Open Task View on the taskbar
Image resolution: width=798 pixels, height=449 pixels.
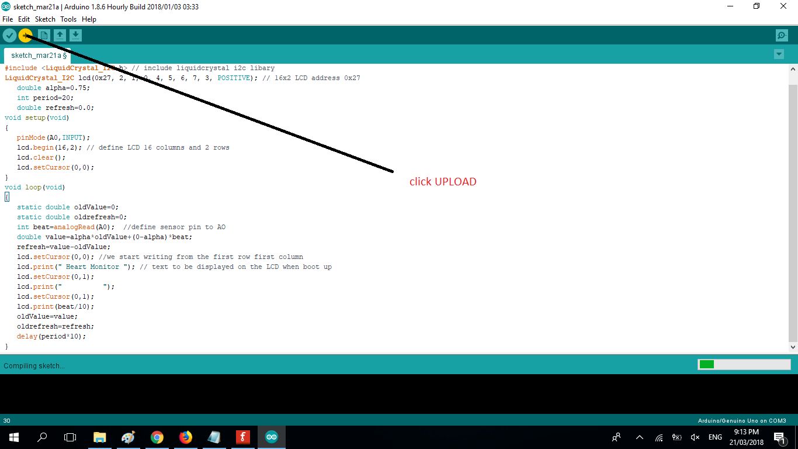[x=70, y=437]
